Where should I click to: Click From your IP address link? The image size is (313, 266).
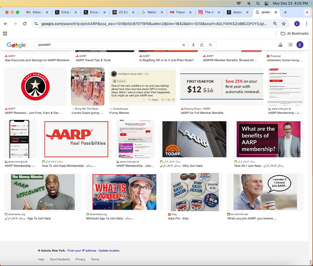pyautogui.click(x=82, y=250)
